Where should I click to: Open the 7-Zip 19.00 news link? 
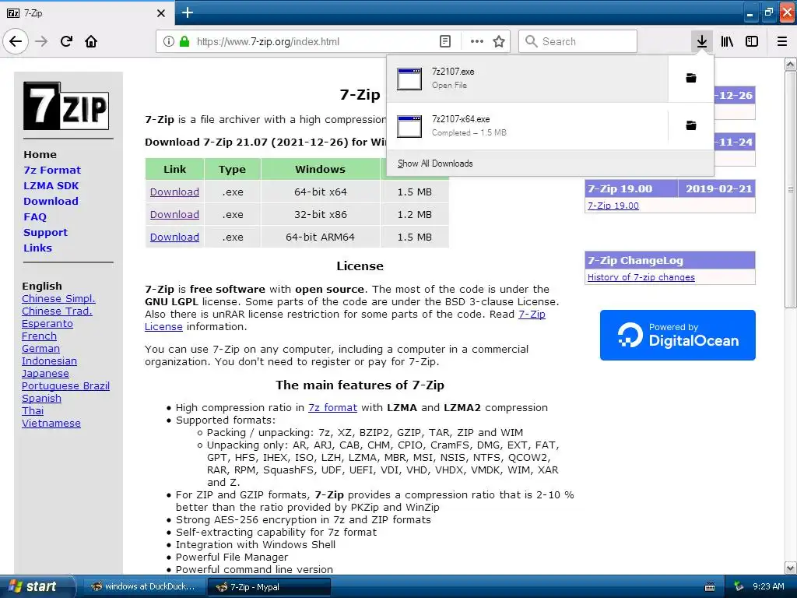(x=613, y=206)
